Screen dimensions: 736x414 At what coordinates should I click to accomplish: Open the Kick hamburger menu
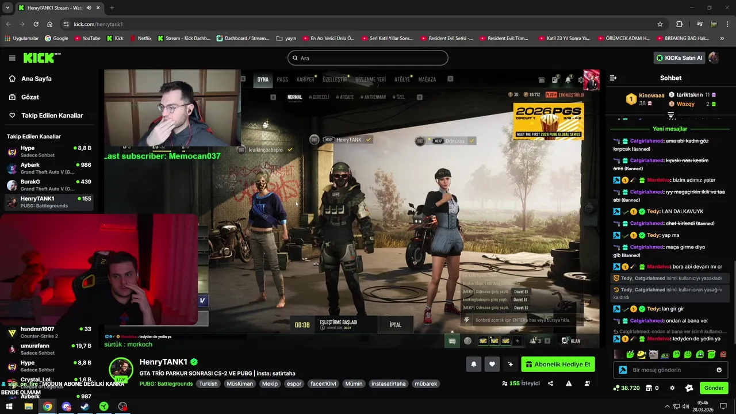tap(12, 58)
